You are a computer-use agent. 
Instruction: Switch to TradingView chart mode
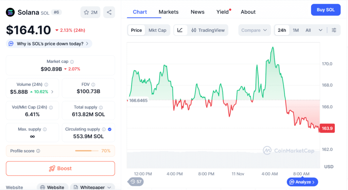pyautogui.click(x=208, y=30)
